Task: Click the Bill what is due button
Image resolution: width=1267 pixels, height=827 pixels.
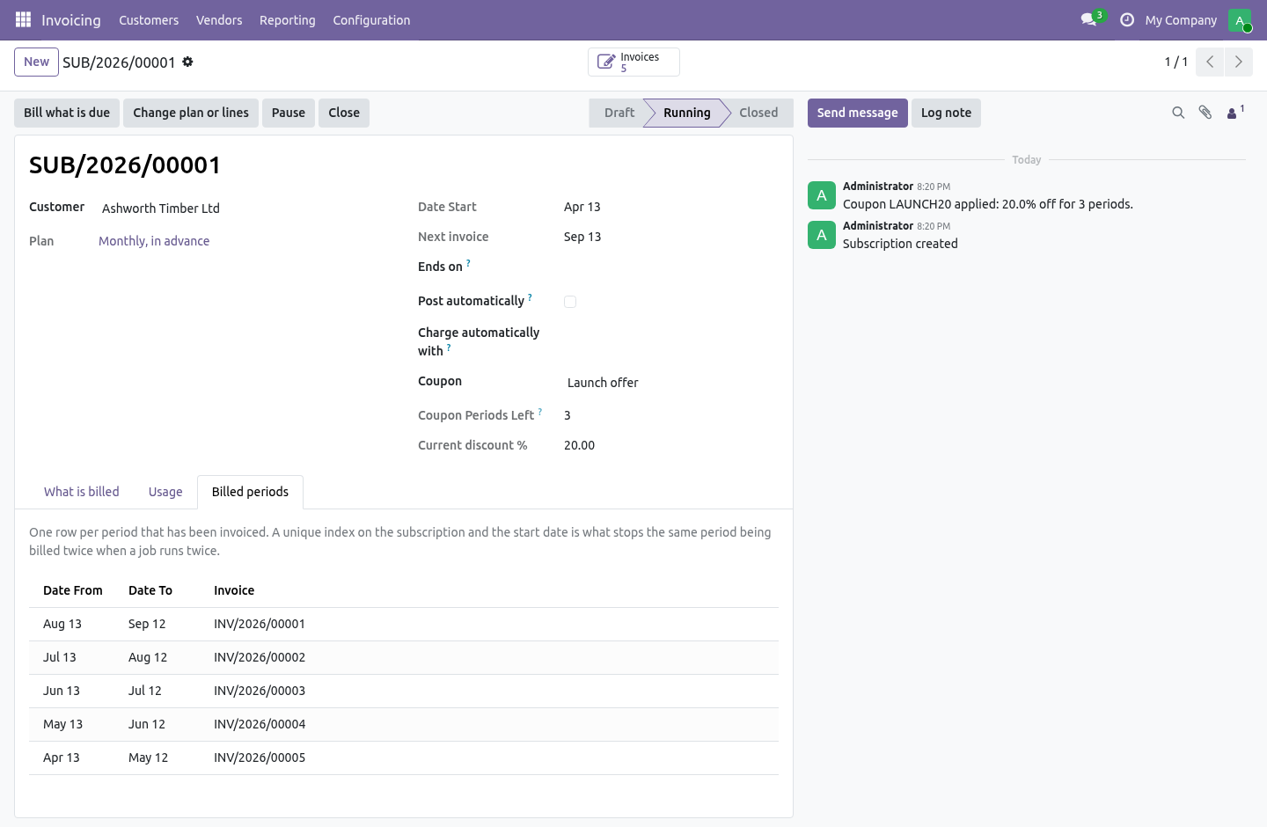Action: (67, 113)
